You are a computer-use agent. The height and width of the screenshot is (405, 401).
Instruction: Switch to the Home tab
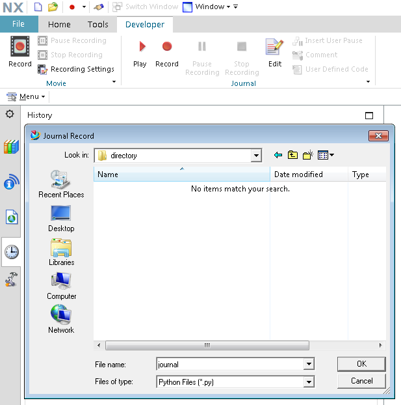[59, 24]
